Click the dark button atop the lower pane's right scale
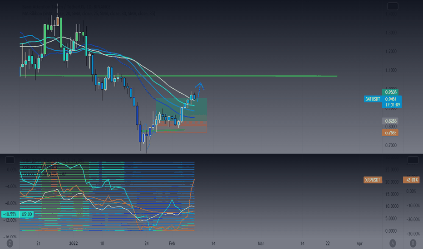The width and height of the screenshot is (423, 249). pyautogui.click(x=413, y=160)
